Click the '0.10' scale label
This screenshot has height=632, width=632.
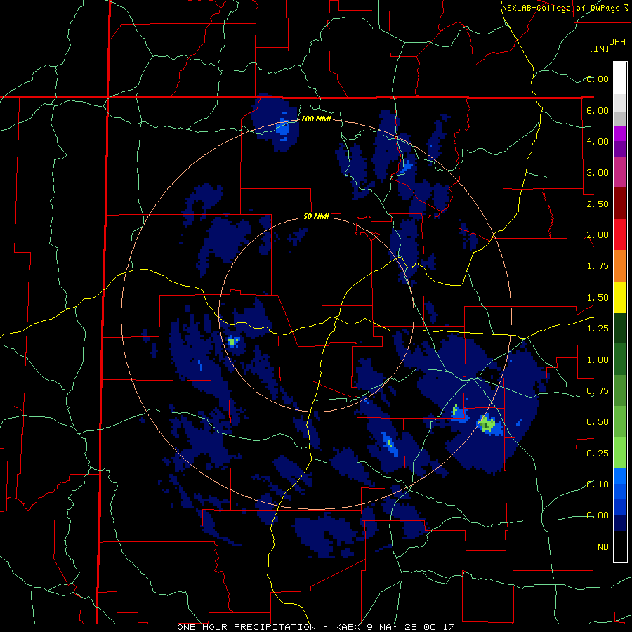click(x=598, y=484)
